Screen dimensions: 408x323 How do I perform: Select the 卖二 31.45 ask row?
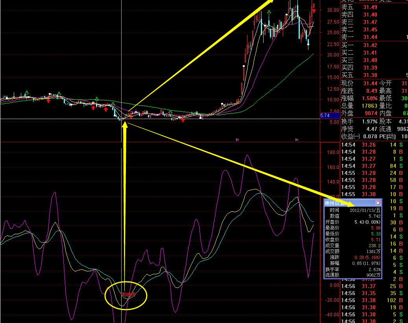[x=374, y=29]
